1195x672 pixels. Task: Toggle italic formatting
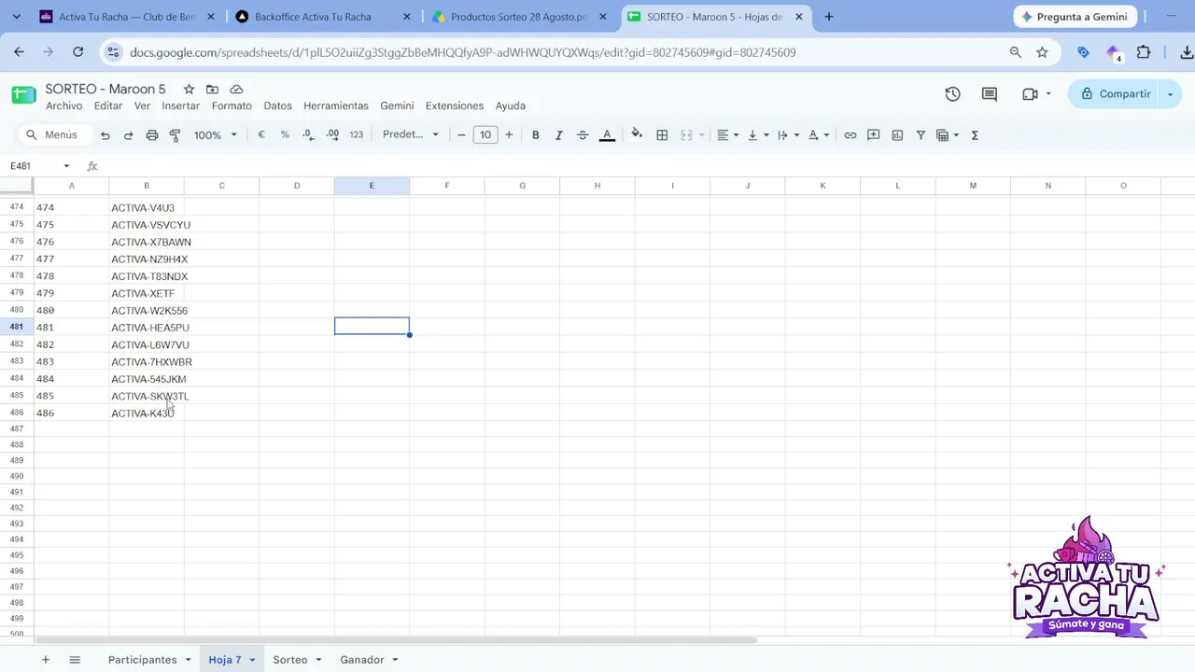click(x=558, y=135)
